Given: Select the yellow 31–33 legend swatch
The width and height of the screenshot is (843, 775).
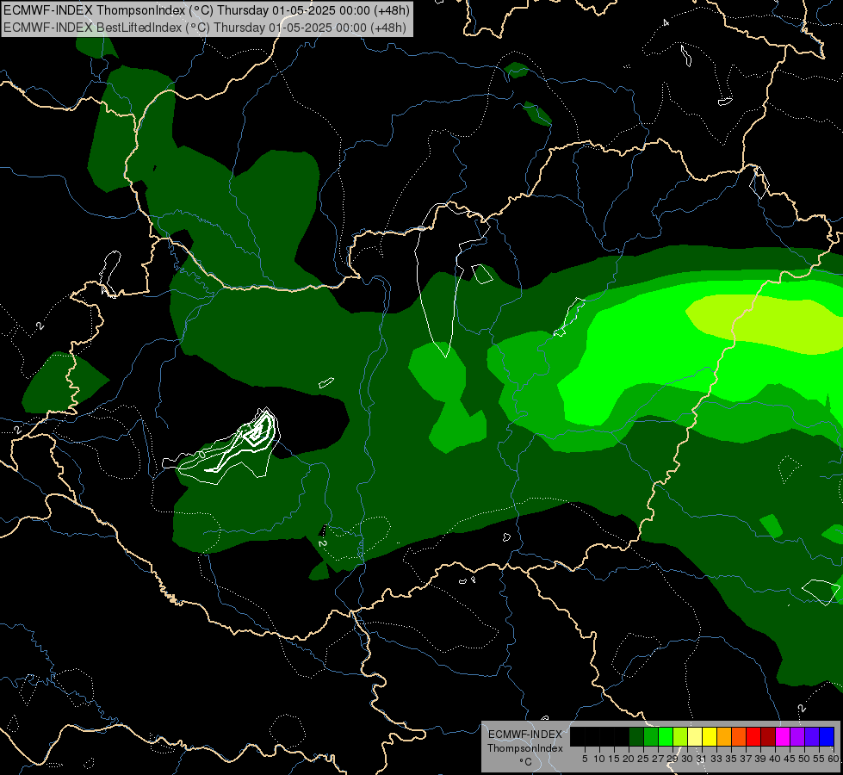Looking at the screenshot, I should [x=710, y=736].
